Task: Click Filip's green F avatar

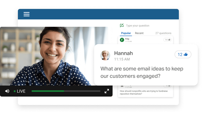Action: pos(122,40)
